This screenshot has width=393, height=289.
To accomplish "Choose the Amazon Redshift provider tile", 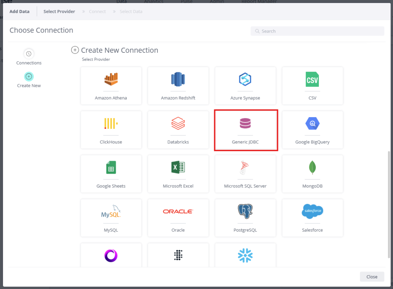I will pos(178,86).
